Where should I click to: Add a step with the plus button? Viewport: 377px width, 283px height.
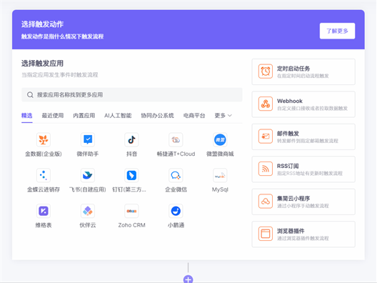(x=188, y=279)
